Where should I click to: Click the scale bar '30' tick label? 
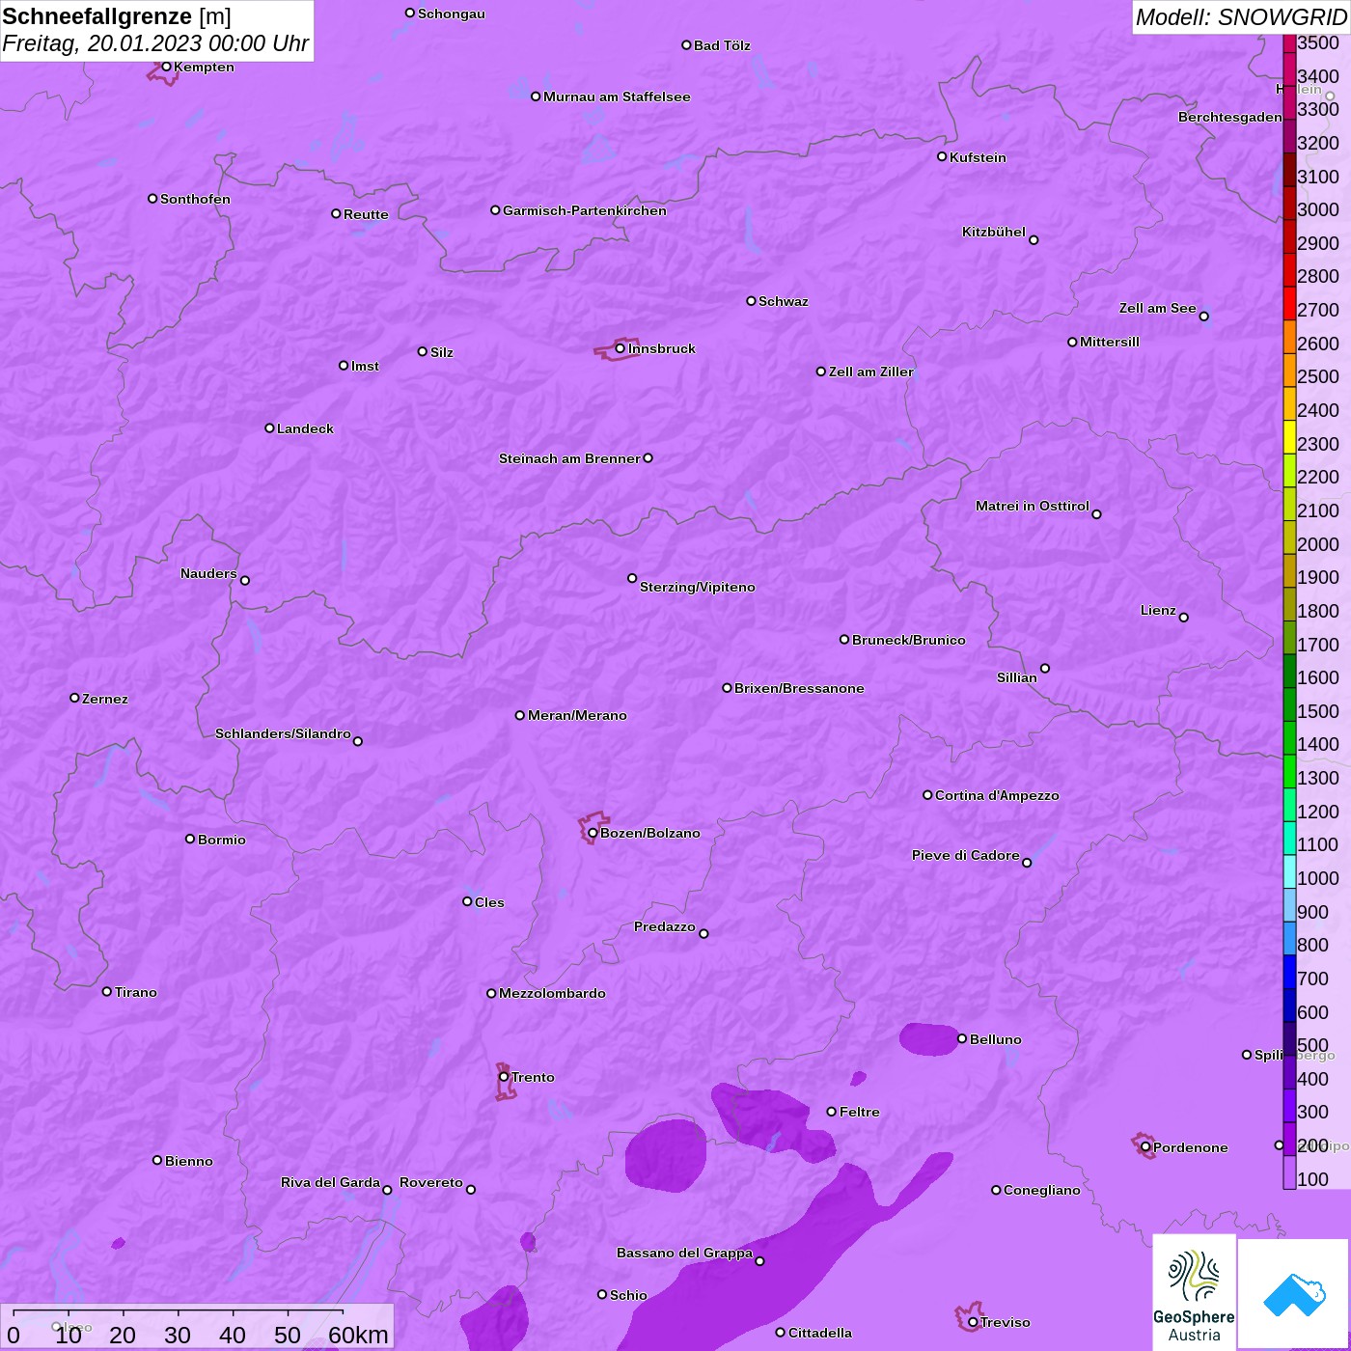click(x=178, y=1335)
